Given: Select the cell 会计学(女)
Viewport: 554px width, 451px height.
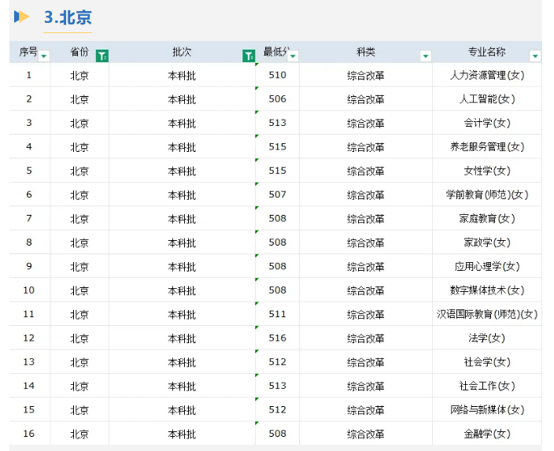Looking at the screenshot, I should (x=487, y=123).
